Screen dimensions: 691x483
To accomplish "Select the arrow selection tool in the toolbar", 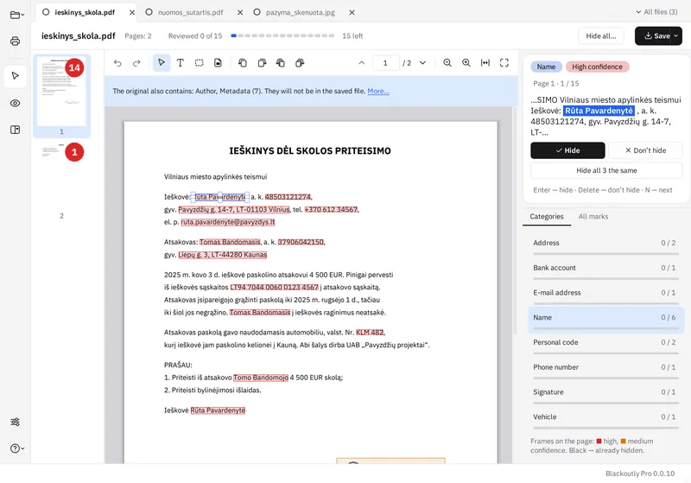I will pyautogui.click(x=162, y=63).
